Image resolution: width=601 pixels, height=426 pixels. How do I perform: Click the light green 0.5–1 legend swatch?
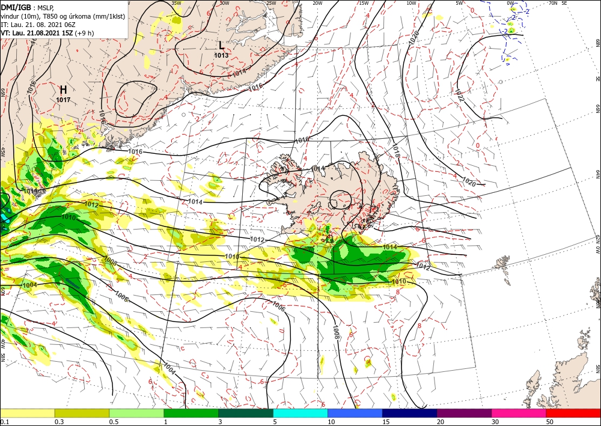(x=136, y=413)
